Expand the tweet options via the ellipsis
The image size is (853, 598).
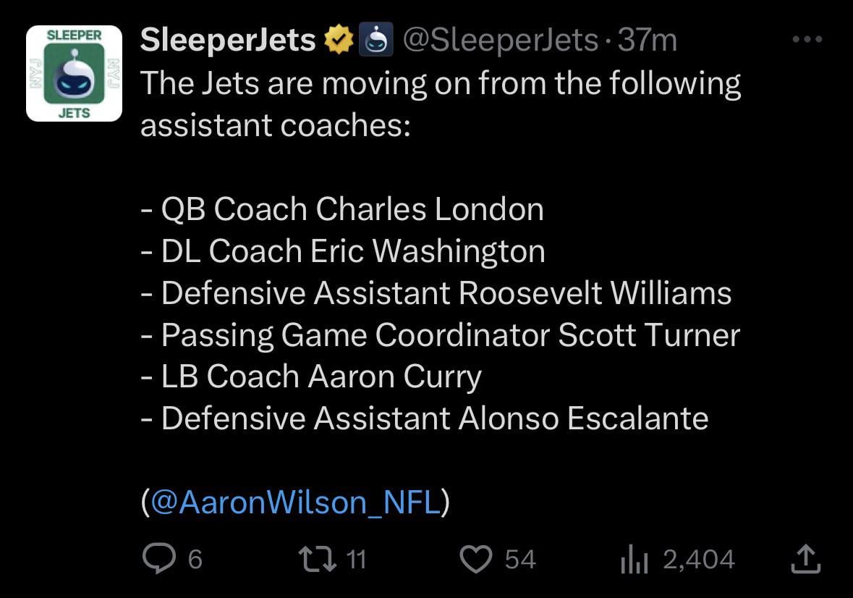807,40
